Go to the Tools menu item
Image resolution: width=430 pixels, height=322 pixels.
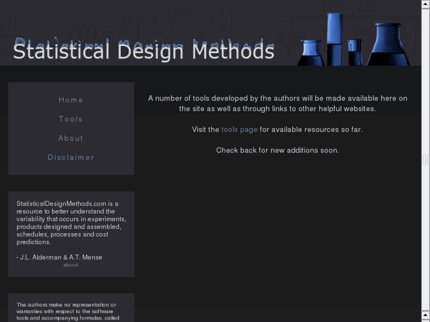point(71,119)
